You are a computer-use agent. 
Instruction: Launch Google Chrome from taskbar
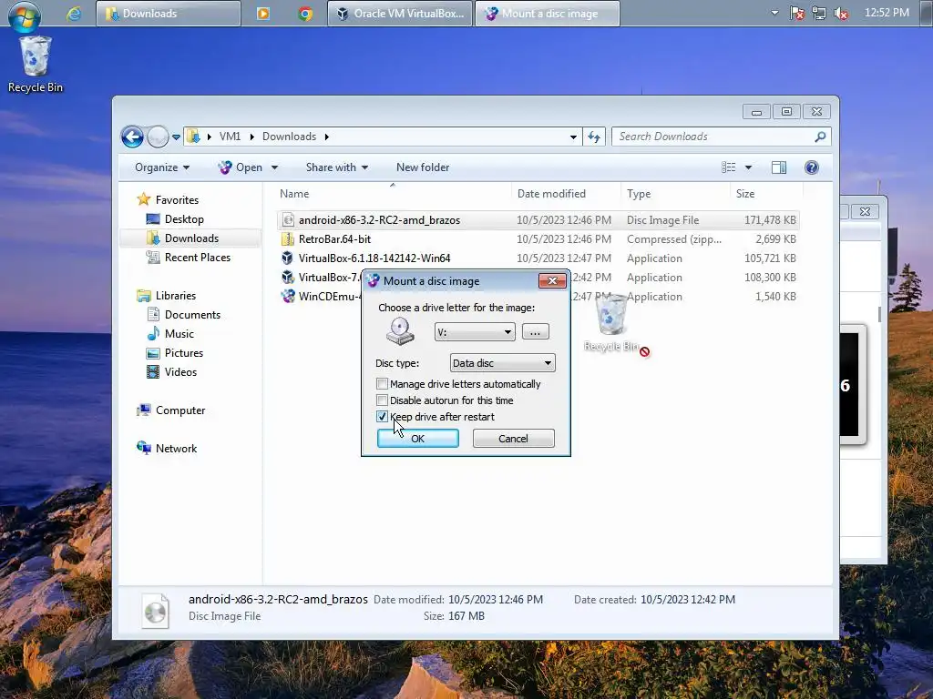(305, 14)
